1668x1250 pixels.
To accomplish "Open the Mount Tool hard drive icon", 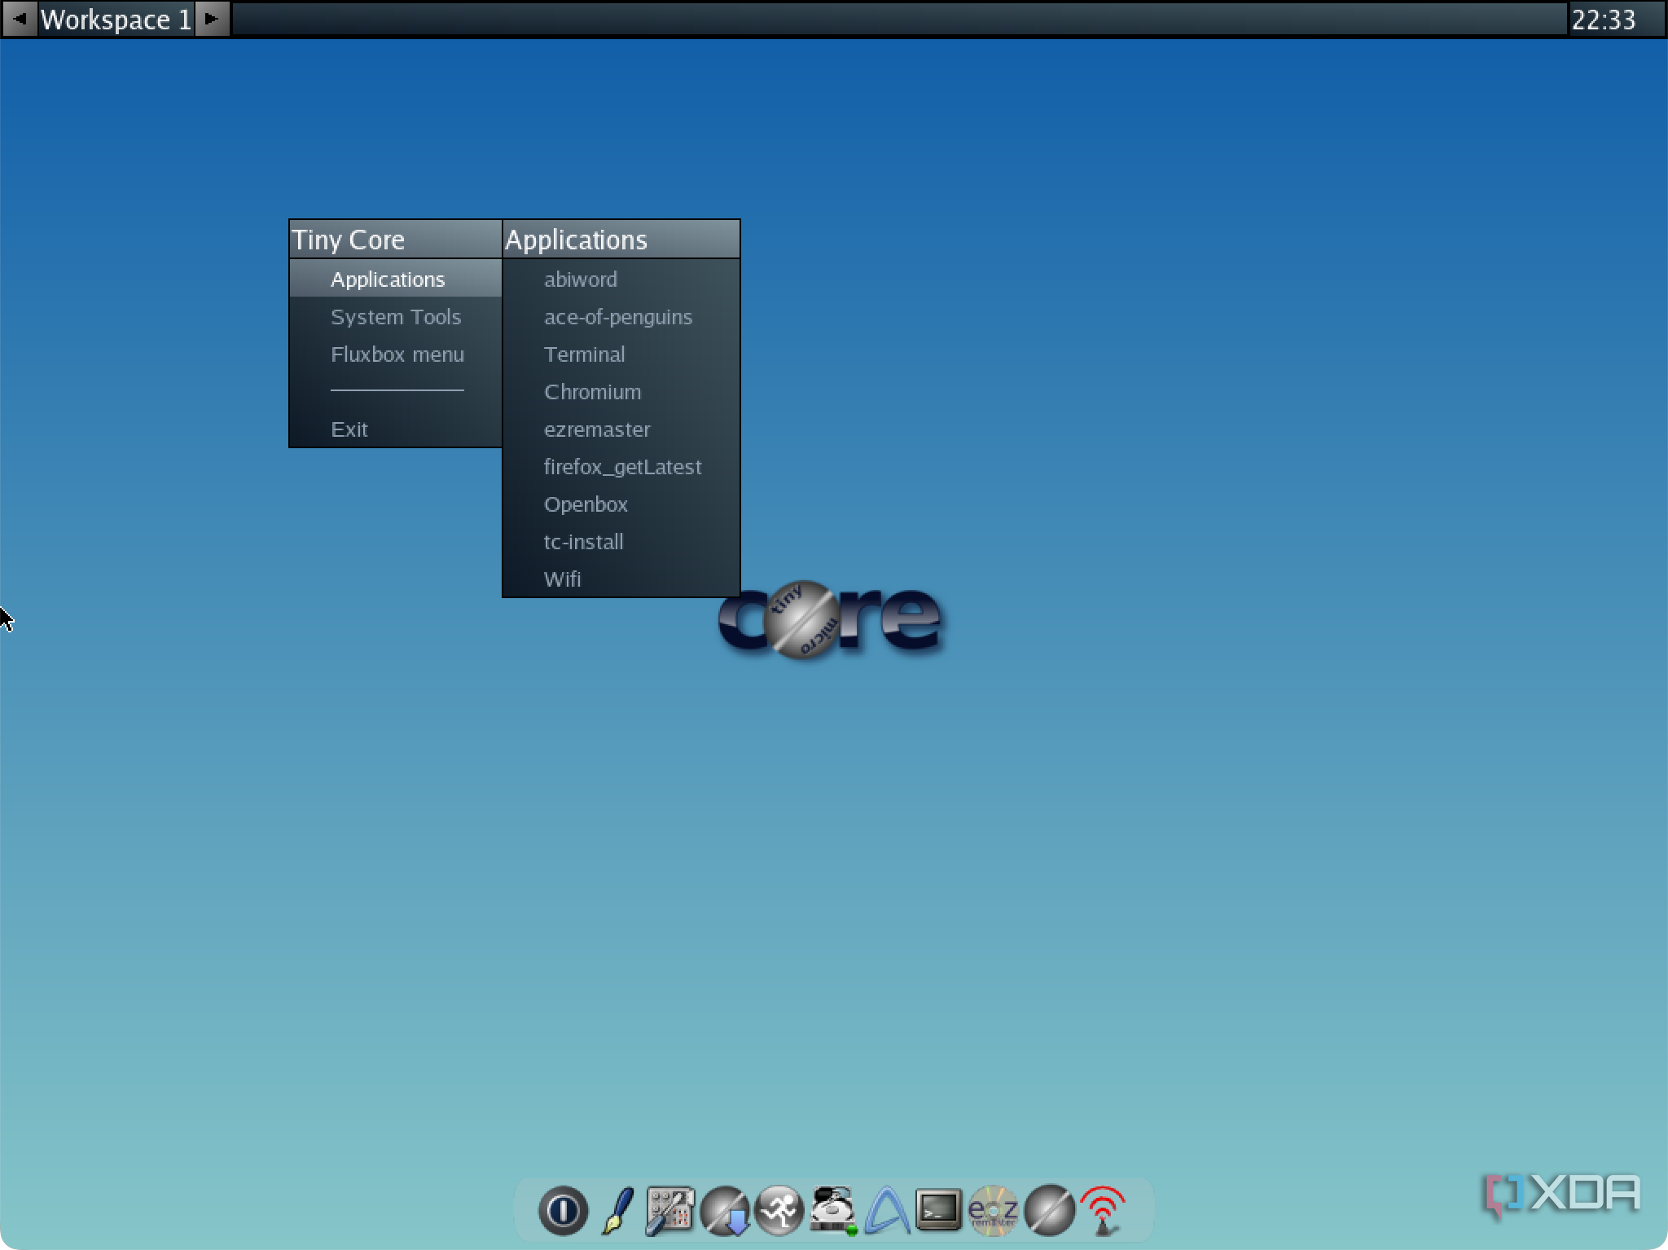I will (832, 1210).
